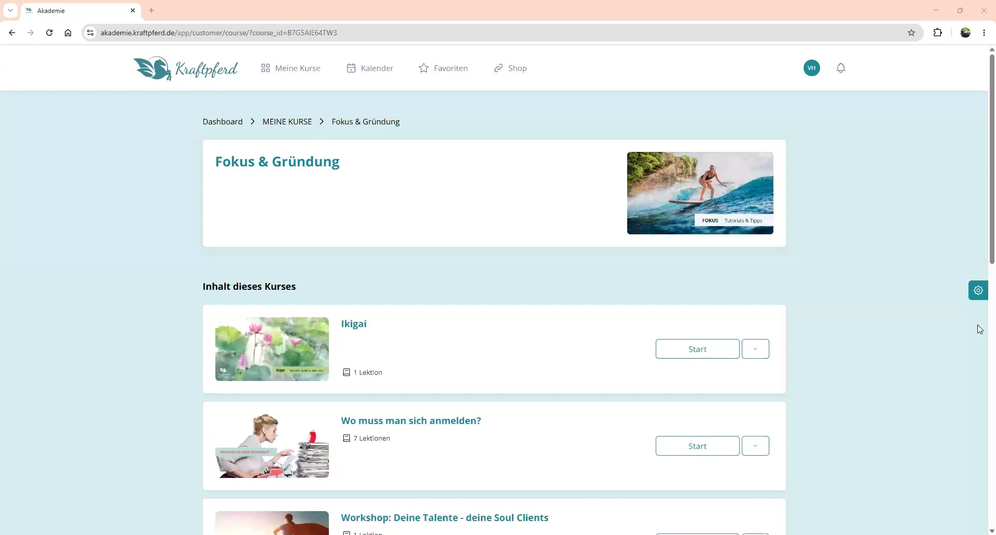Start 'Wo muss man sich anmelden?' module
996x535 pixels.
click(x=697, y=446)
